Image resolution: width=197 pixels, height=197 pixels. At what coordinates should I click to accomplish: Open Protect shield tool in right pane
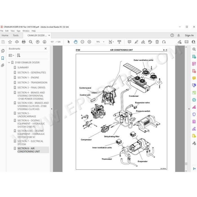pyautogui.click(x=194, y=114)
